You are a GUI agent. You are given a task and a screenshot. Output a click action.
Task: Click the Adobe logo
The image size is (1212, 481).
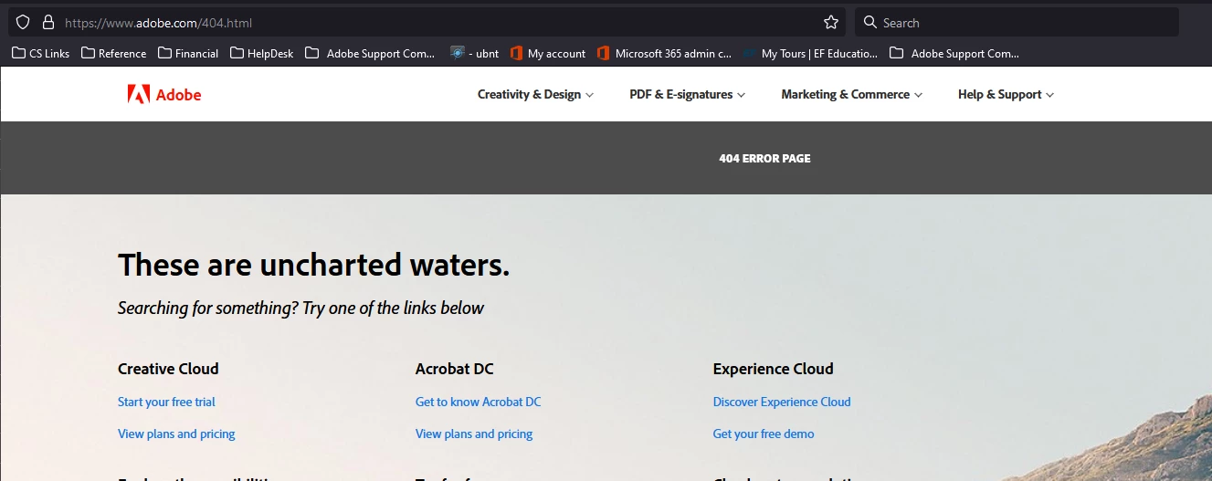tap(164, 94)
